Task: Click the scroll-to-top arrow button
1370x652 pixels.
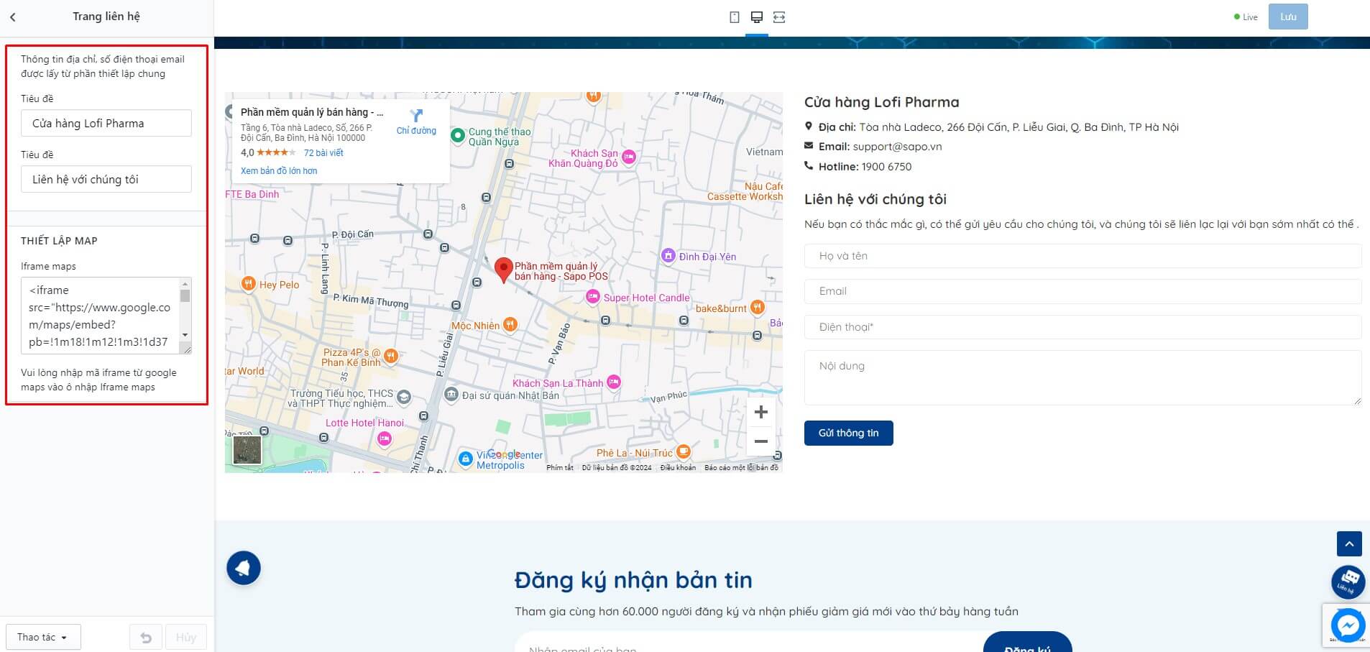Action: click(1349, 544)
